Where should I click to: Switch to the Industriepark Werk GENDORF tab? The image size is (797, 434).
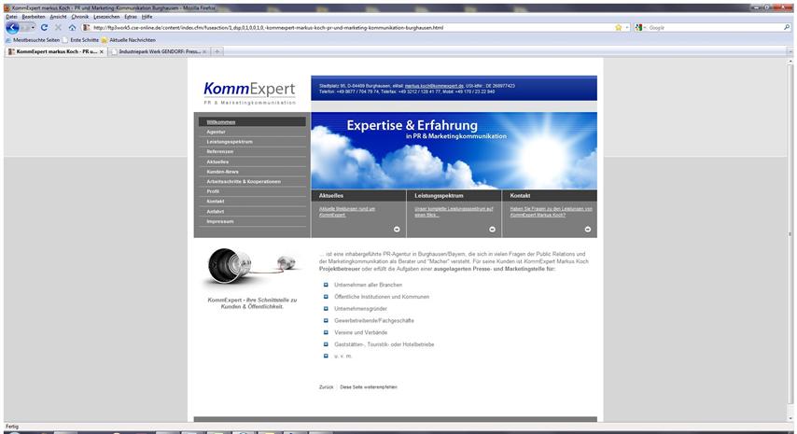tap(159, 52)
